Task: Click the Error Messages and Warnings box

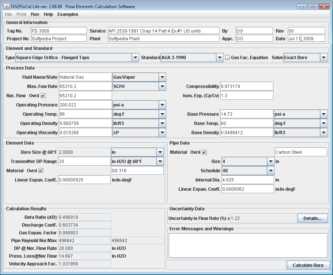Action: tap(248, 245)
